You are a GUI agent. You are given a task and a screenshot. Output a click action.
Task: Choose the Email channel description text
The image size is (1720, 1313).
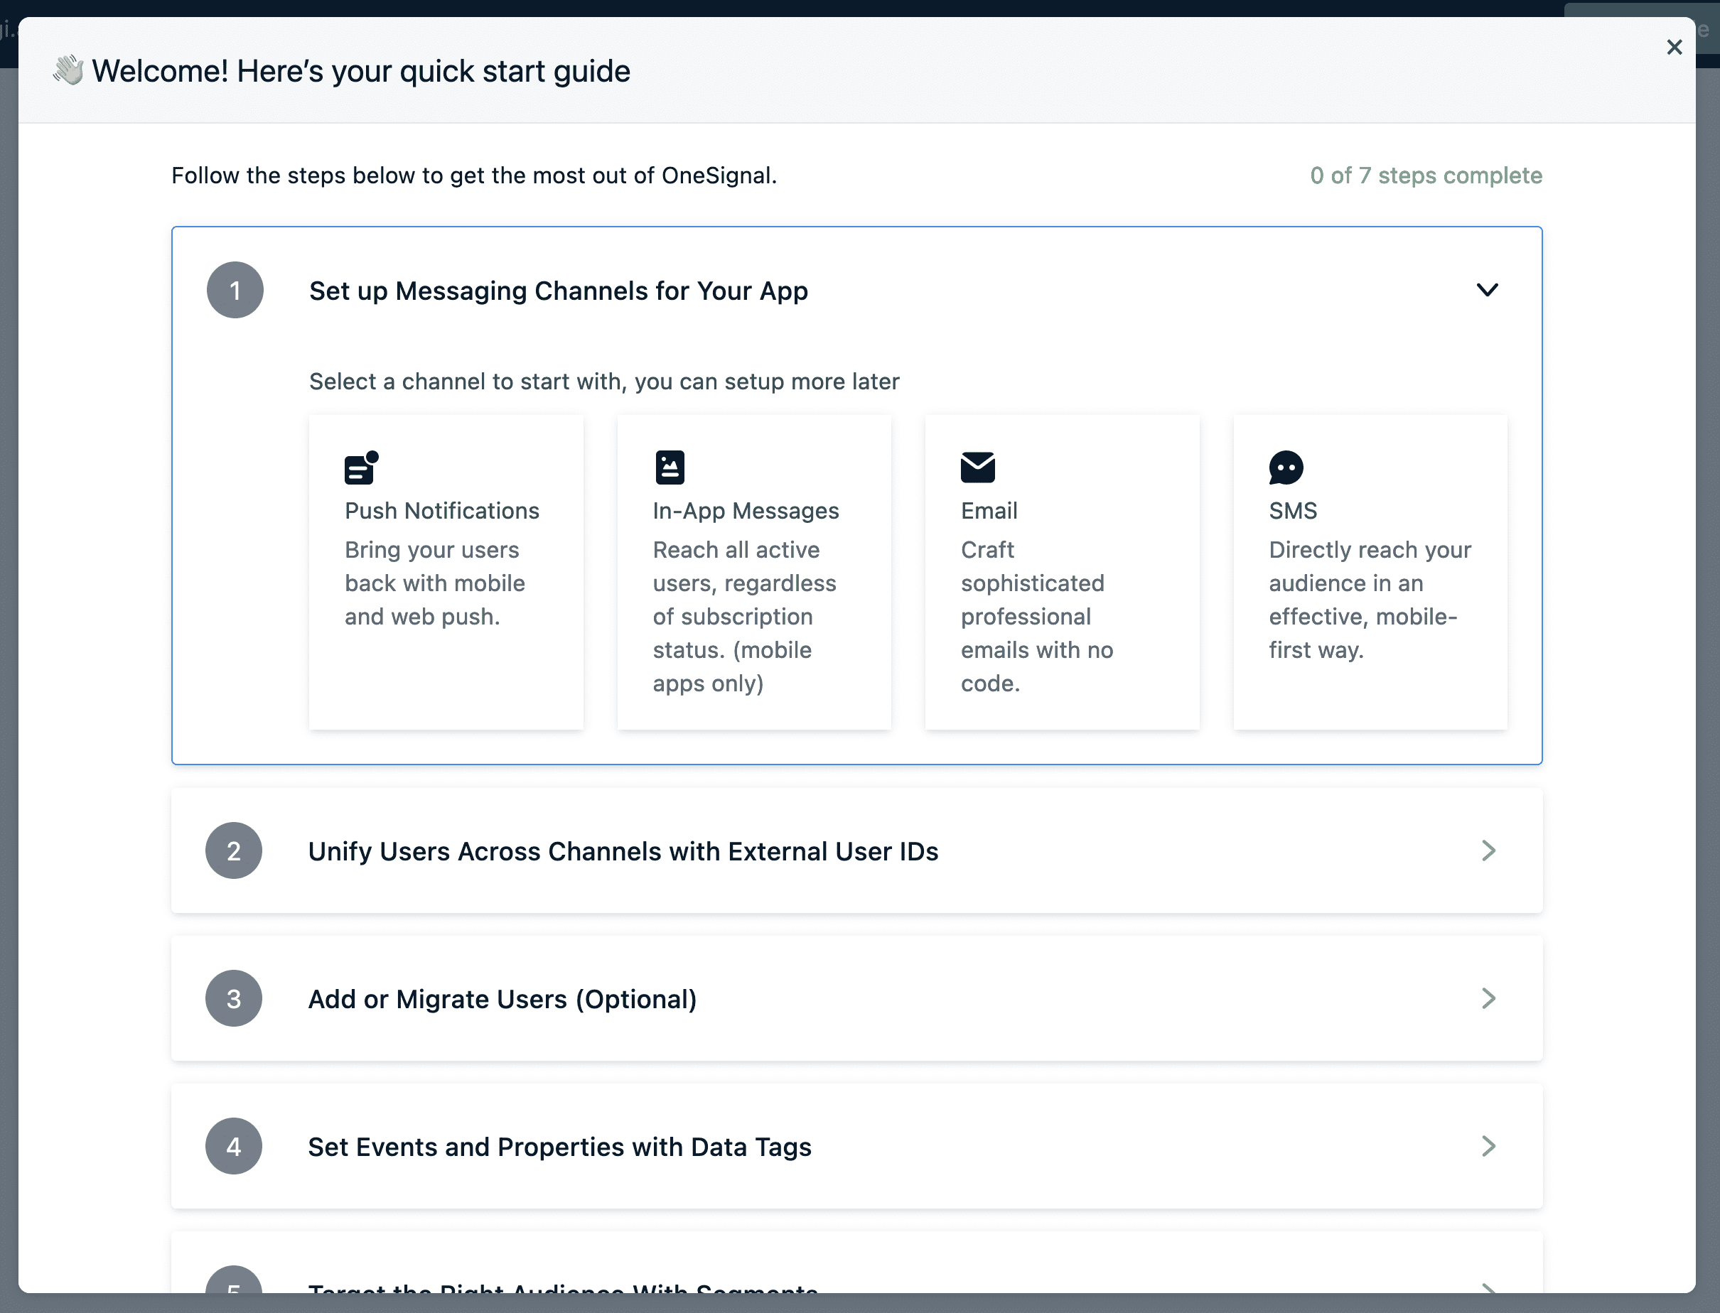[x=1036, y=616]
